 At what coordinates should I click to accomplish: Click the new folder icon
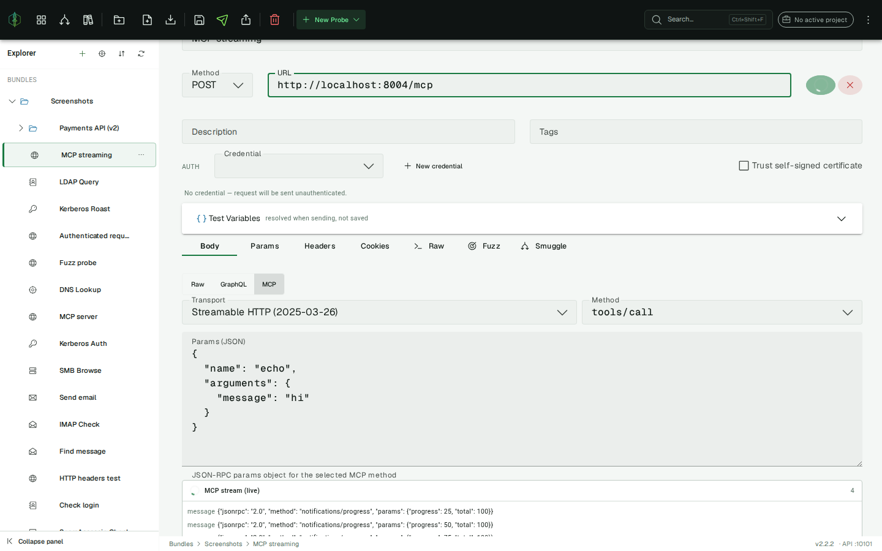[119, 20]
